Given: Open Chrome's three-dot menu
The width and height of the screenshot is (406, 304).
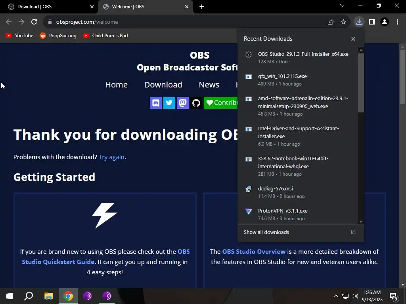Looking at the screenshot, I should tap(397, 22).
